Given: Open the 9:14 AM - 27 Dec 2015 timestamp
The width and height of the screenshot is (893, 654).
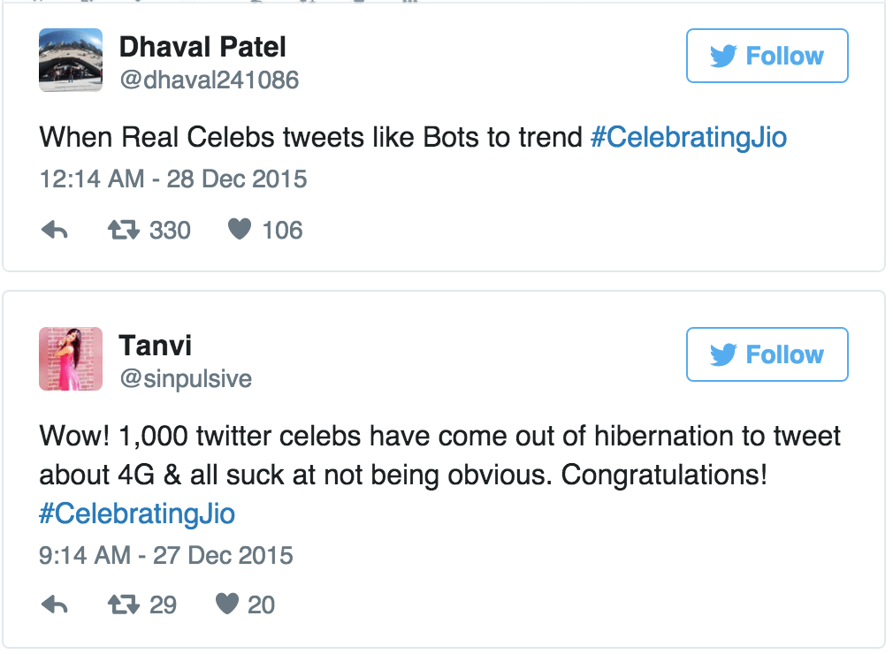Looking at the screenshot, I should (166, 556).
